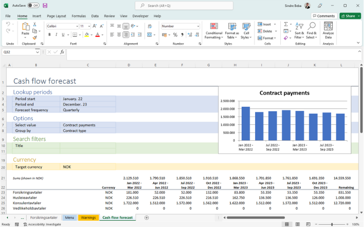Open the Calibri font name dropdown
Viewport: 364px width, 227px height.
pos(77,26)
